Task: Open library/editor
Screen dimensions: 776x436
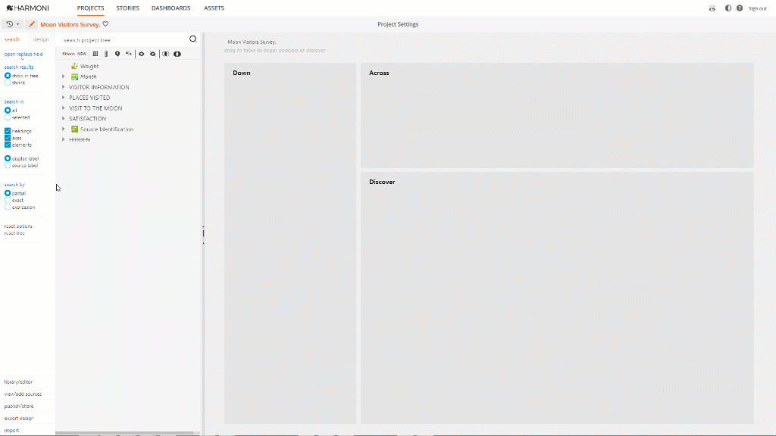Action: pos(18,381)
